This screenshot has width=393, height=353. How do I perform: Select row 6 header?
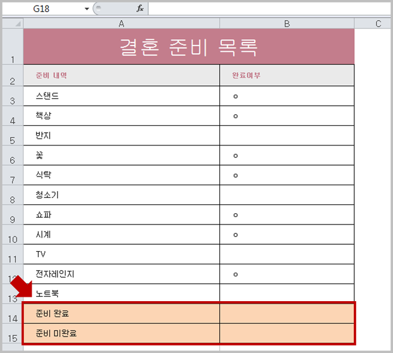point(13,156)
